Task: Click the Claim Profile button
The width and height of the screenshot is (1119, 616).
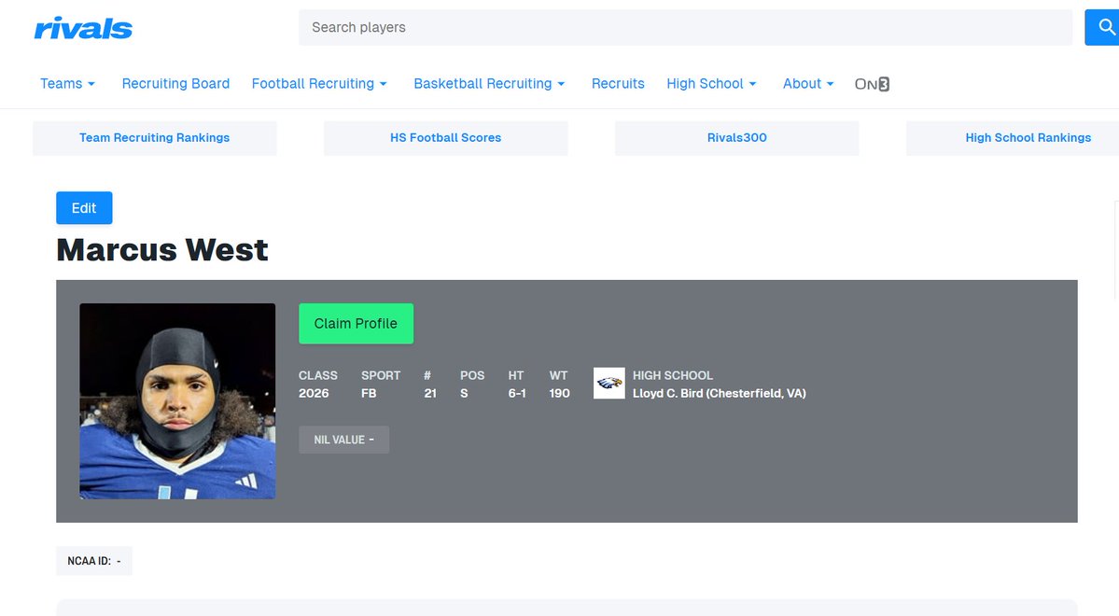Action: tap(357, 323)
